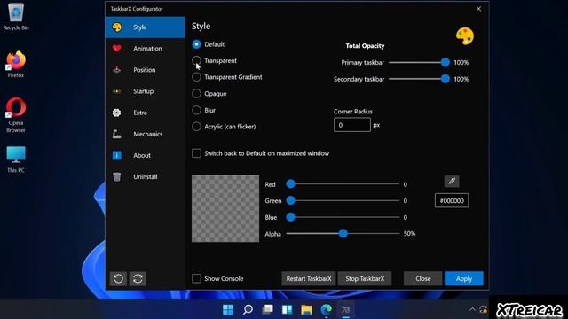The image size is (568, 319).
Task: Select the Opaque style option
Action: coord(196,94)
